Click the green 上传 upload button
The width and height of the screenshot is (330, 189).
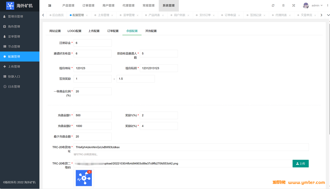301,164
